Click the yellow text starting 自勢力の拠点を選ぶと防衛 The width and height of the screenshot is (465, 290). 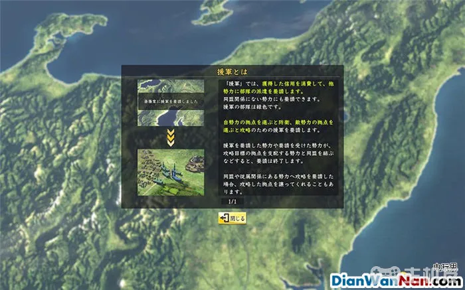click(x=278, y=126)
